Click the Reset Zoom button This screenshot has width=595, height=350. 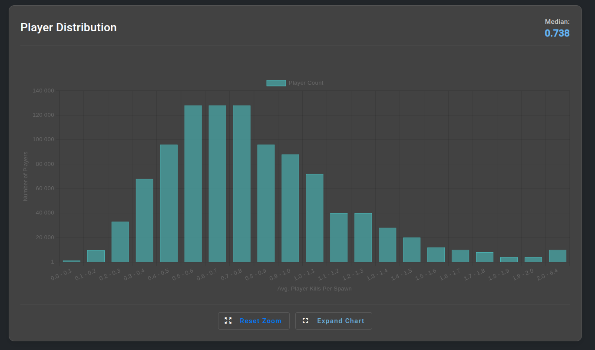pos(254,321)
